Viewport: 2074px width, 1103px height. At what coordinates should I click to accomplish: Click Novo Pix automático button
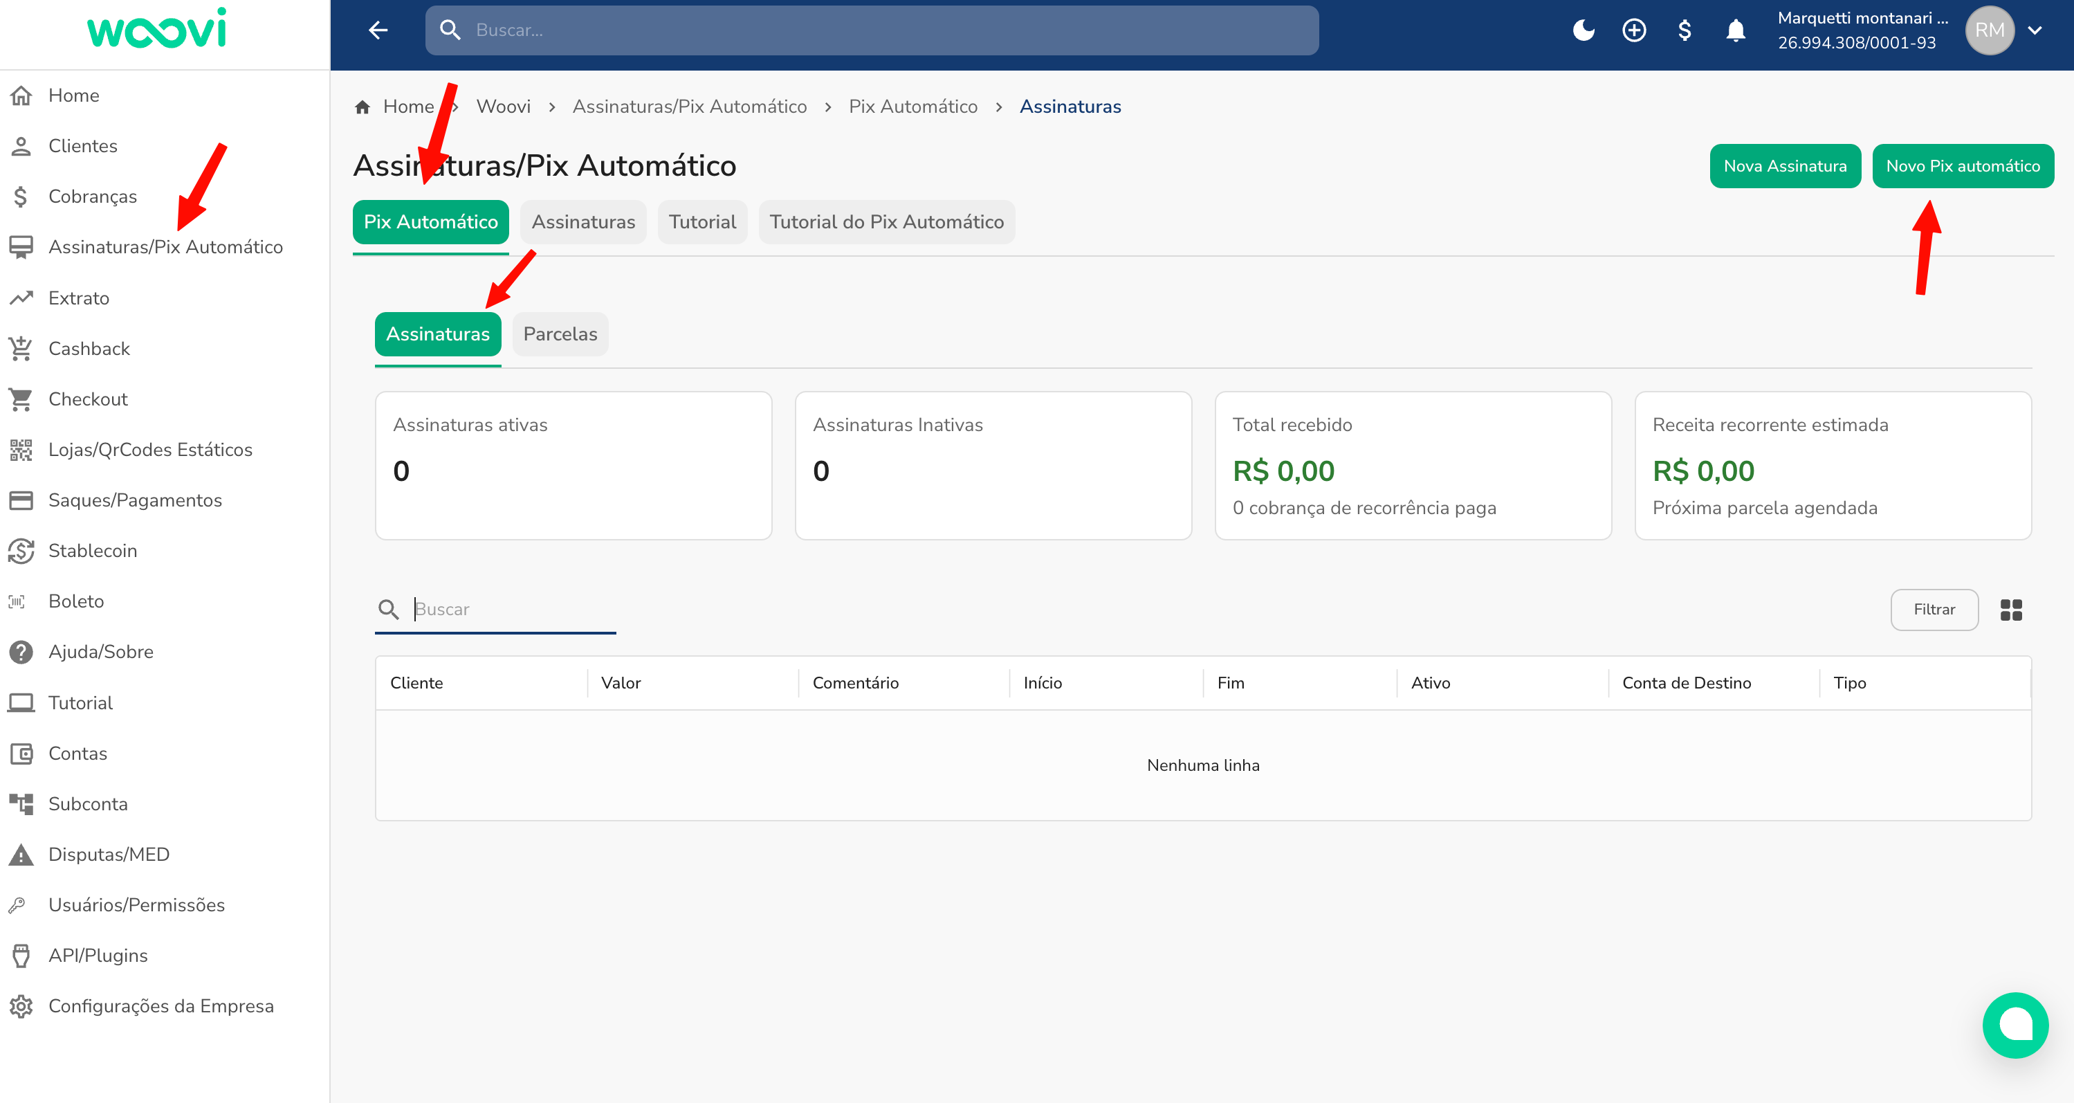[x=1963, y=166]
